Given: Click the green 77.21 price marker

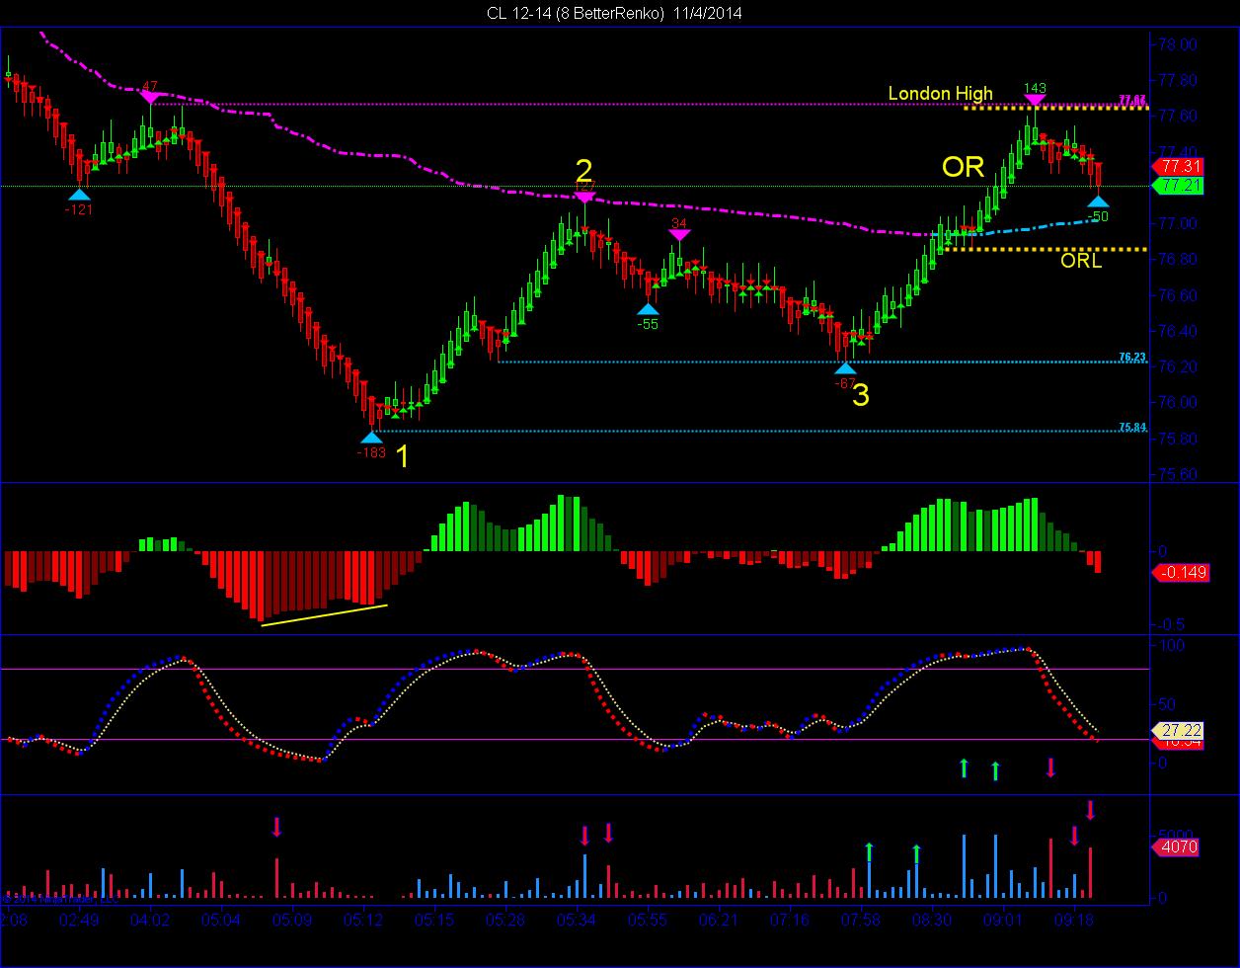Looking at the screenshot, I should (1179, 186).
